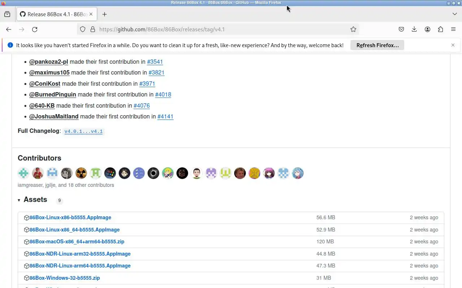The image size is (462, 288).
Task: Download 86Box-NDR-Linux-arm32-b5555.AppImage
Action: click(x=80, y=254)
